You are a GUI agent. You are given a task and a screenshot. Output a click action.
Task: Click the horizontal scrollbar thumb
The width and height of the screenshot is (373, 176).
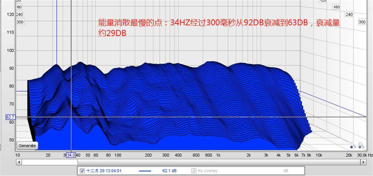click(x=50, y=162)
